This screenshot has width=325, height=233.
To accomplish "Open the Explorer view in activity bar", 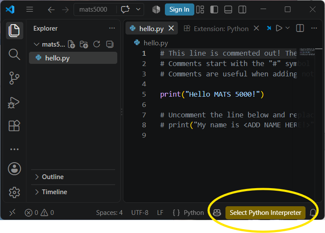I will (x=14, y=31).
